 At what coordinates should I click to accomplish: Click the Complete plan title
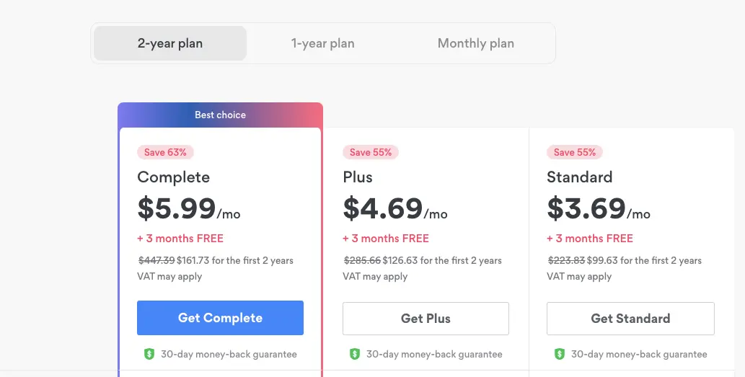[173, 177]
